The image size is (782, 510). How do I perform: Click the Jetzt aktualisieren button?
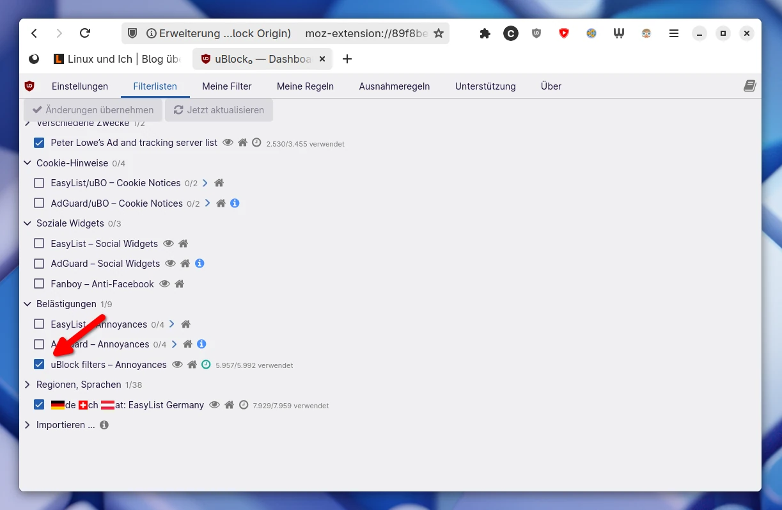(x=219, y=110)
